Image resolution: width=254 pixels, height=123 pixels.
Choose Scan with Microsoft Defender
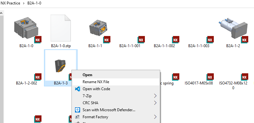[116, 110]
